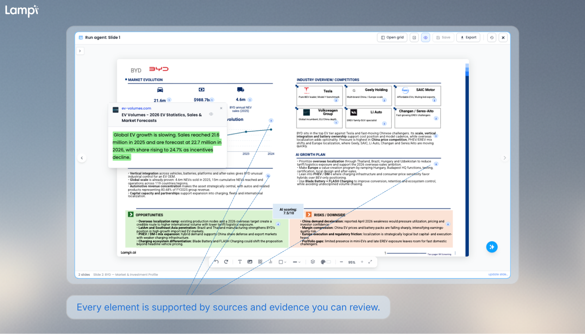The height and width of the screenshot is (334, 585).
Task: Open the shape dropdown in the toolbar
Action: click(282, 262)
